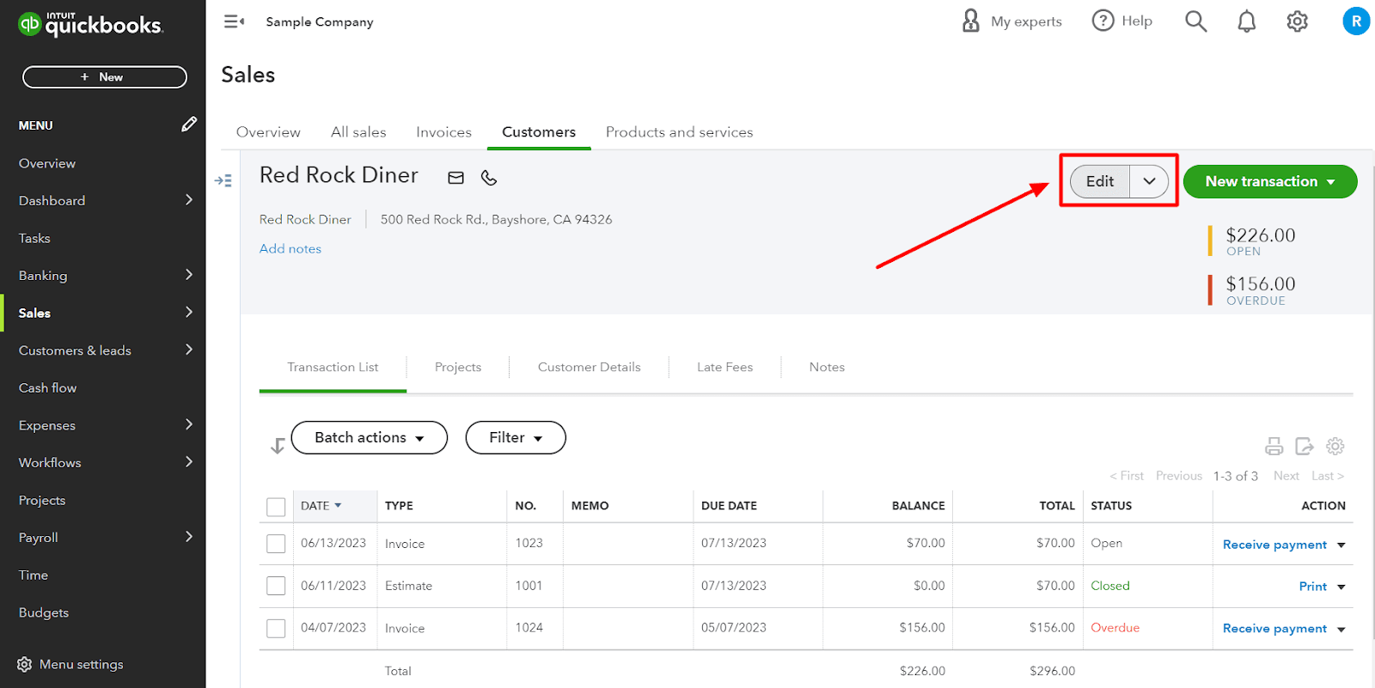Select all transactions header checkbox
Screen dimensions: 1375x688
coord(276,507)
